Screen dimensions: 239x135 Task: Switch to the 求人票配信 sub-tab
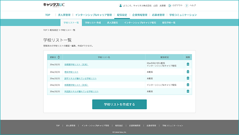(x=112, y=22)
